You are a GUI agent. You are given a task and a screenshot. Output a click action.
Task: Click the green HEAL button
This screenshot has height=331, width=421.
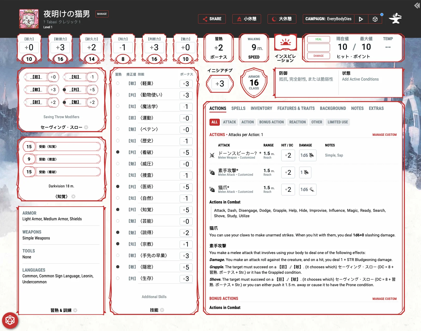coord(318,39)
